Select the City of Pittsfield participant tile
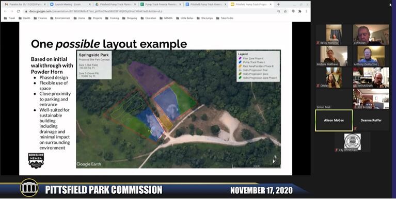The width and height of the screenshot is (396, 199). (x=352, y=142)
